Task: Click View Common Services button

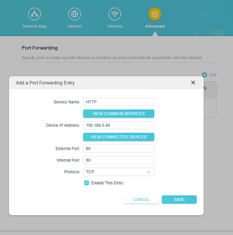Action: (118, 113)
